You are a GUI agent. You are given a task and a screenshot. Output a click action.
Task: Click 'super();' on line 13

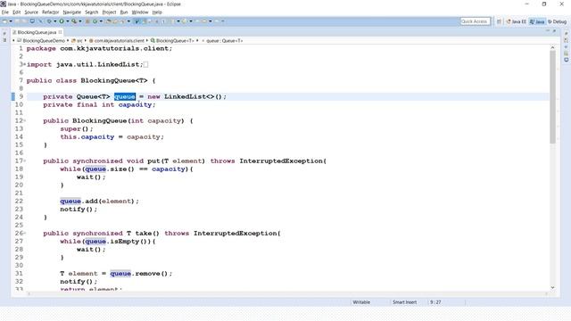(77, 128)
